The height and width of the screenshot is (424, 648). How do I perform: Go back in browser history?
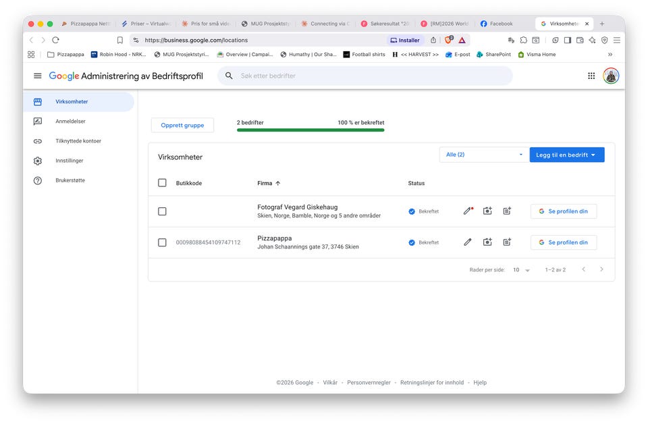point(31,40)
